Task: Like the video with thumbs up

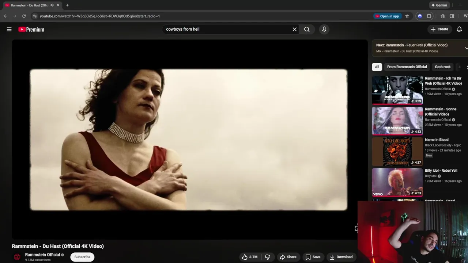Action: tap(250, 257)
